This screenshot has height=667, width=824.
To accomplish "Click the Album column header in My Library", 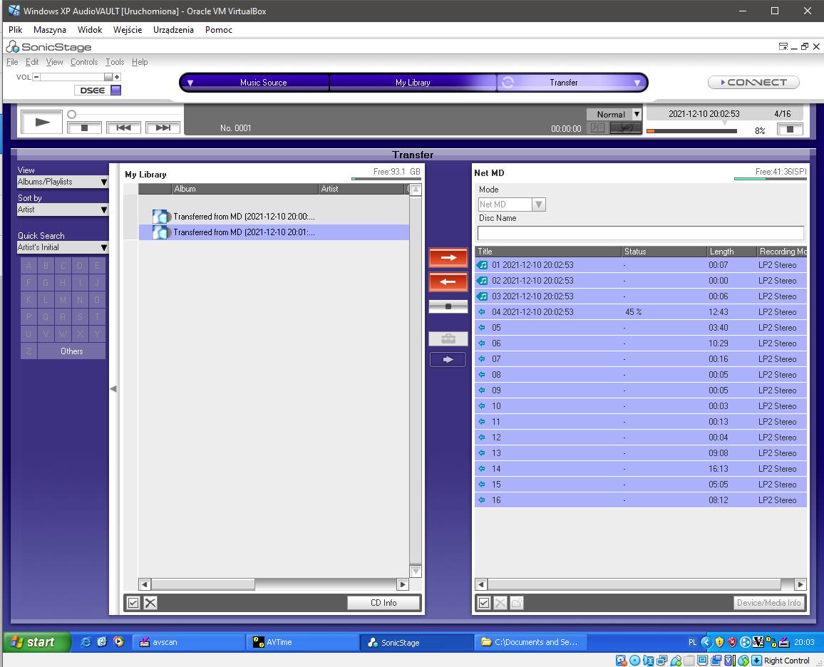I will pyautogui.click(x=245, y=189).
